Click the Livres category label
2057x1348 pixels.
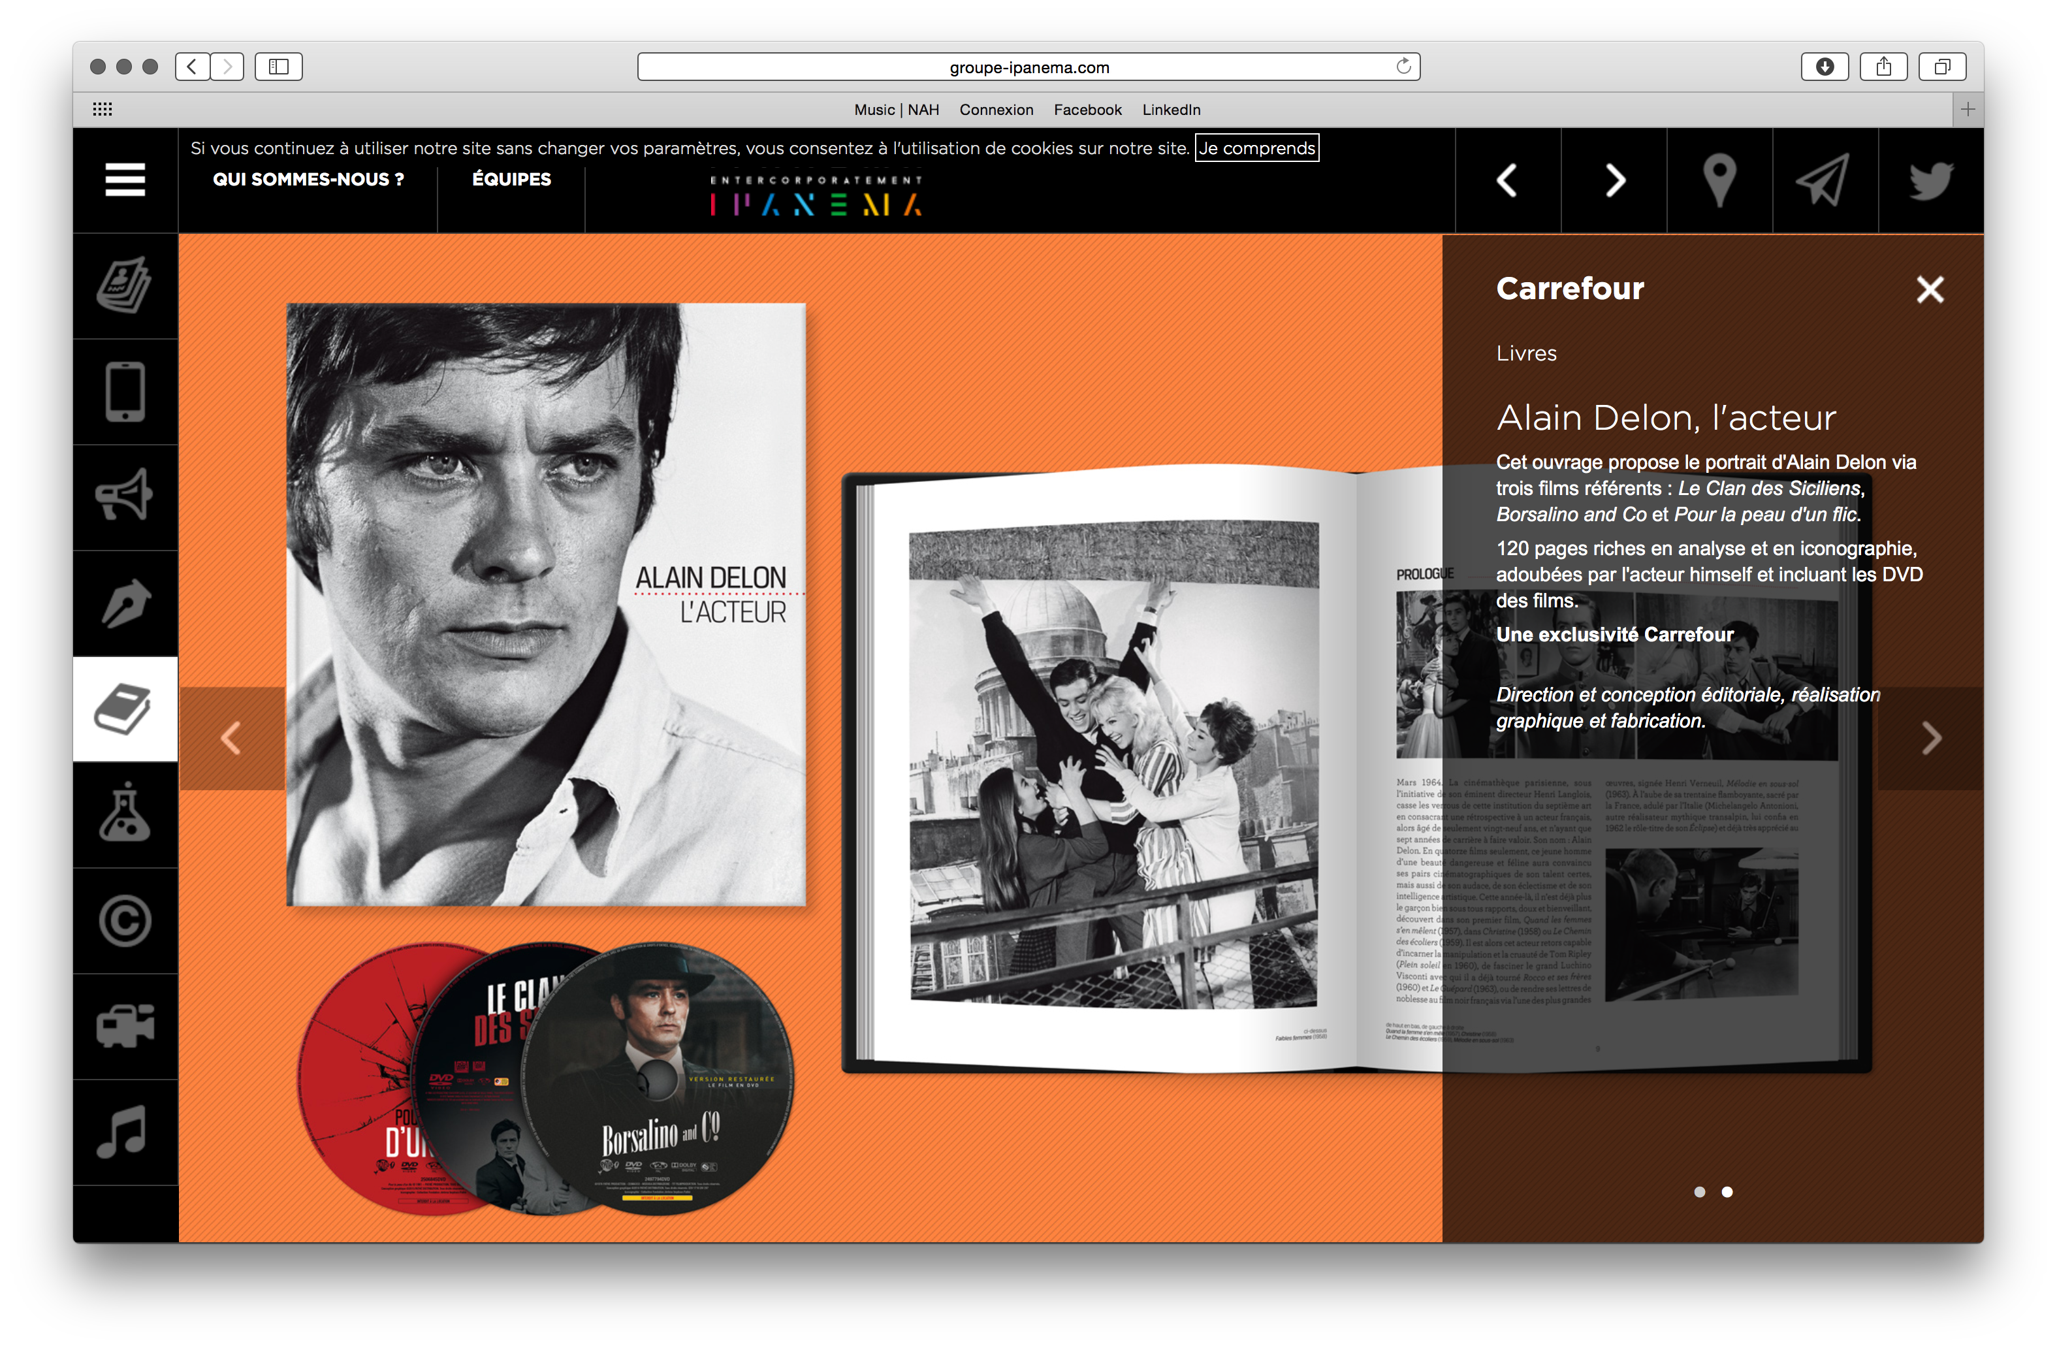(x=1526, y=353)
